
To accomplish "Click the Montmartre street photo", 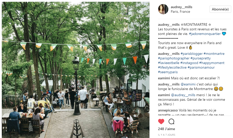I will tap(76, 70).
